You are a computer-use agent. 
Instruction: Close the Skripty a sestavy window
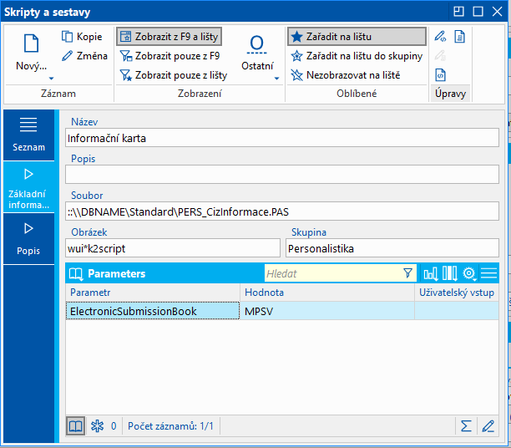tap(497, 12)
